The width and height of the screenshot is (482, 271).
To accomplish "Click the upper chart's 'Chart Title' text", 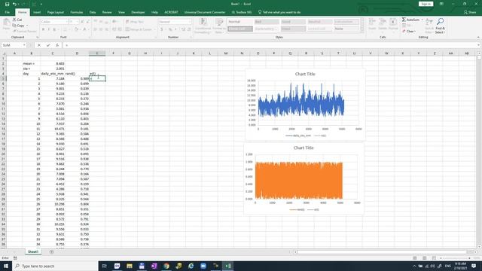I will coord(305,74).
